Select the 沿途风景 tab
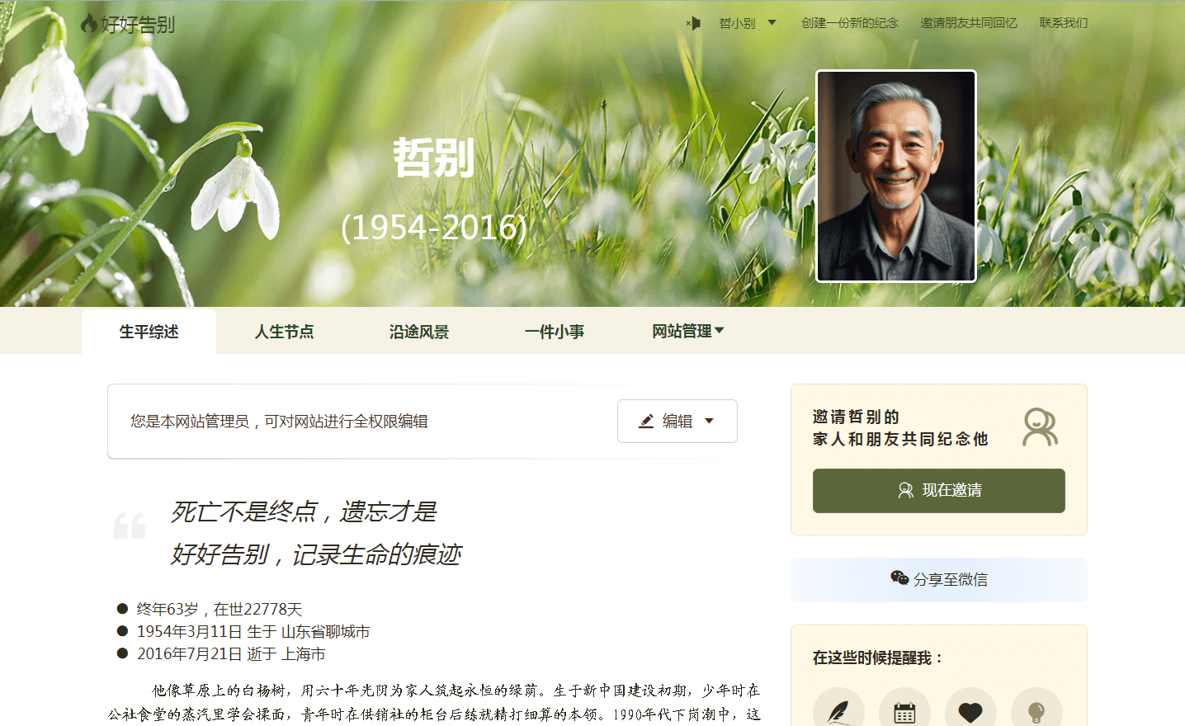This screenshot has height=726, width=1185. coord(419,332)
